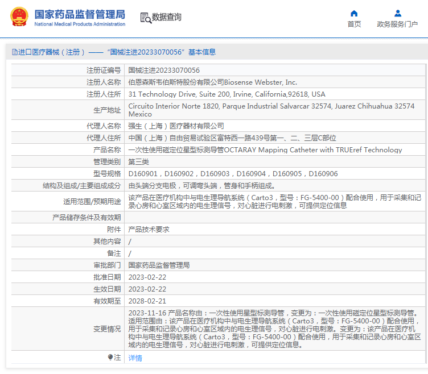Click the 注册证编号 label
This screenshot has height=374, width=428.
pos(104,70)
